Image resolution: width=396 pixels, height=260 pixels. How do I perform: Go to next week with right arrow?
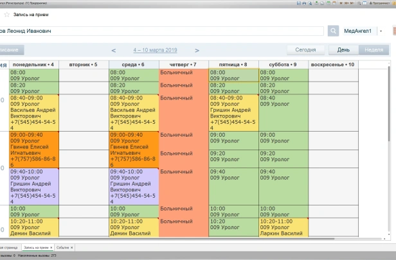[197, 50]
